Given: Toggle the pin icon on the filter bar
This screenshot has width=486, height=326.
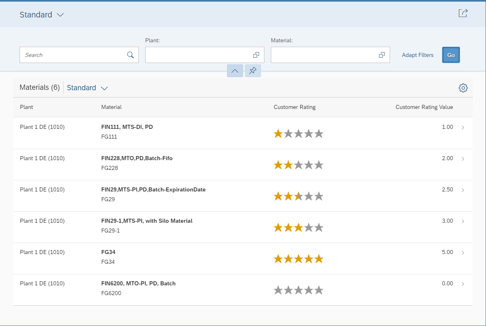Looking at the screenshot, I should pos(253,70).
